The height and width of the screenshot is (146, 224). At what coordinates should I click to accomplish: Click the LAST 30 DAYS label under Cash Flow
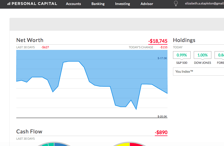[26, 139]
